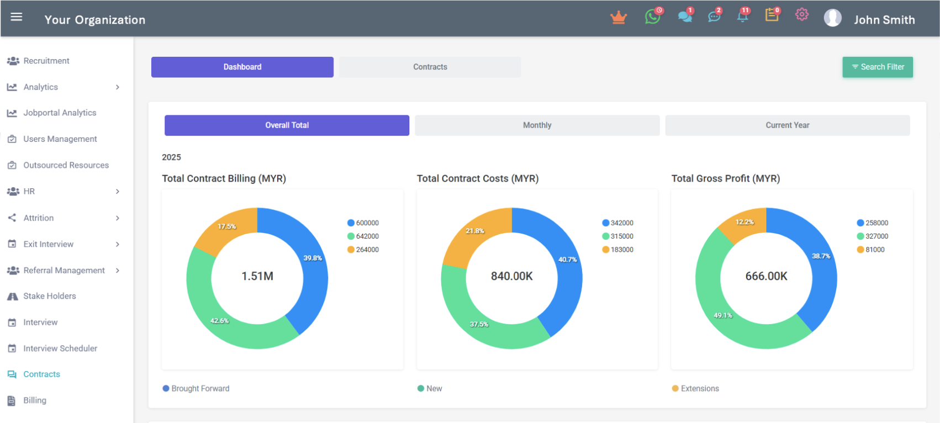
Task: Toggle Extensions legend series
Action: 695,389
